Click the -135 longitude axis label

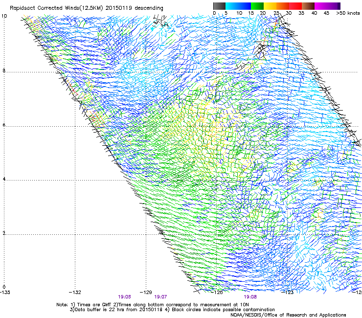pos(5,293)
